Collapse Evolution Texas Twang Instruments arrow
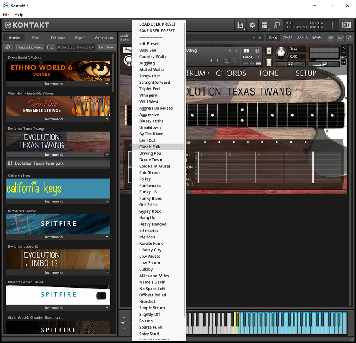 pos(107,154)
